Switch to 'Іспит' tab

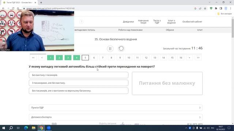200,30
